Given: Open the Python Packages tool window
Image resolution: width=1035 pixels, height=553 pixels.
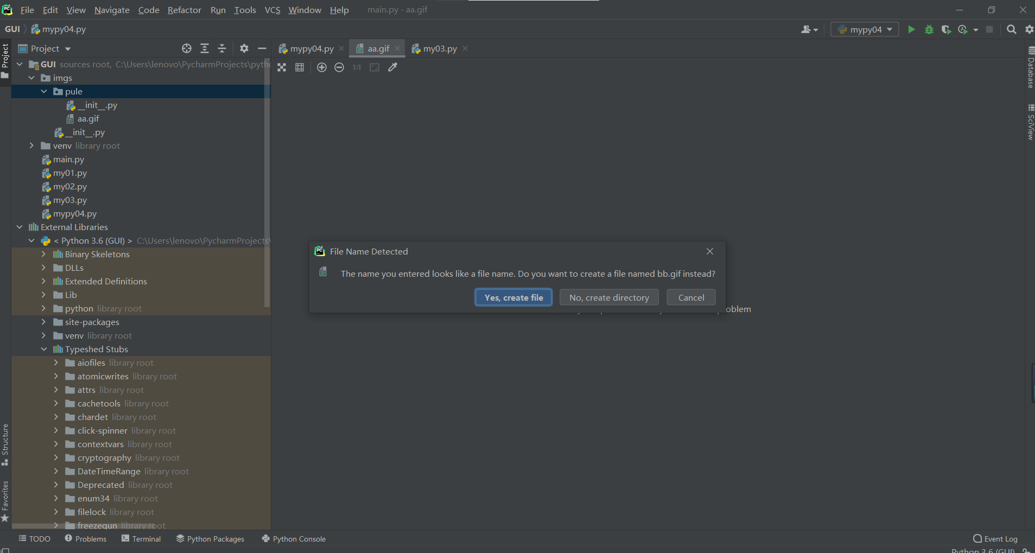Looking at the screenshot, I should pos(210,539).
